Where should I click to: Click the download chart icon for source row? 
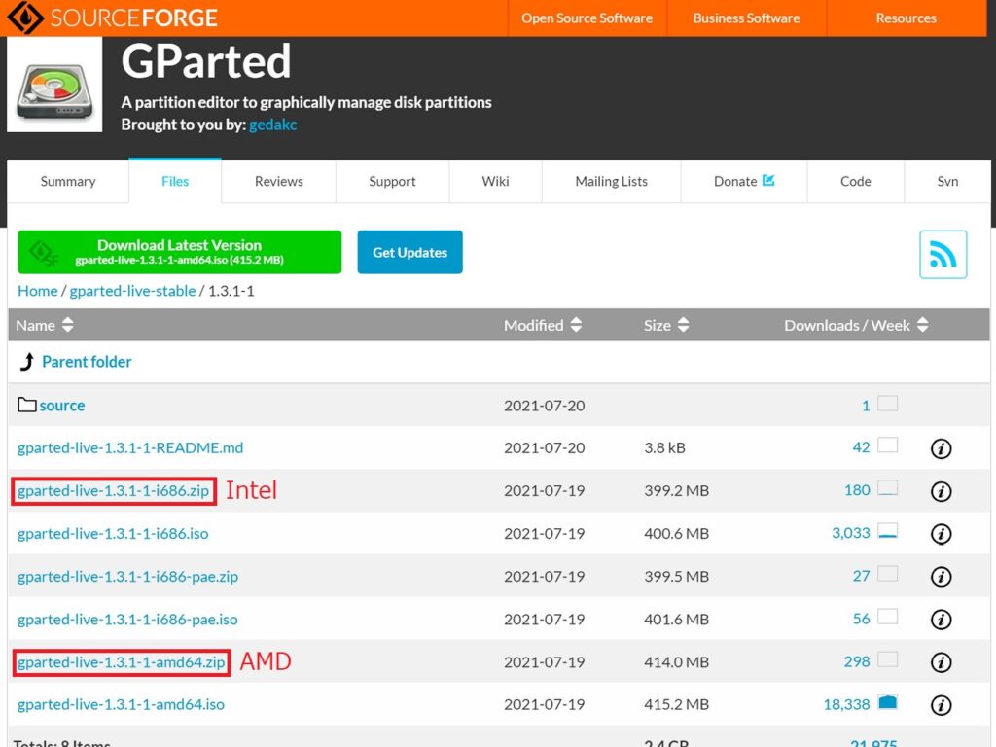point(887,404)
